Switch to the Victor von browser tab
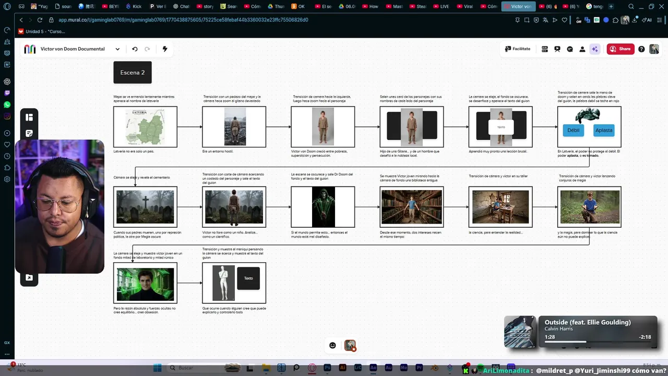Screen dimensions: 668x376 [x=518, y=6]
